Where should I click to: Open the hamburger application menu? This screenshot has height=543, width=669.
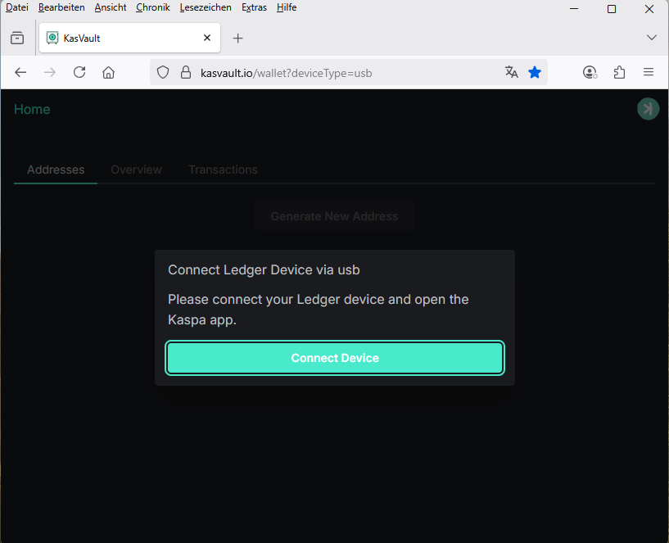click(x=649, y=73)
